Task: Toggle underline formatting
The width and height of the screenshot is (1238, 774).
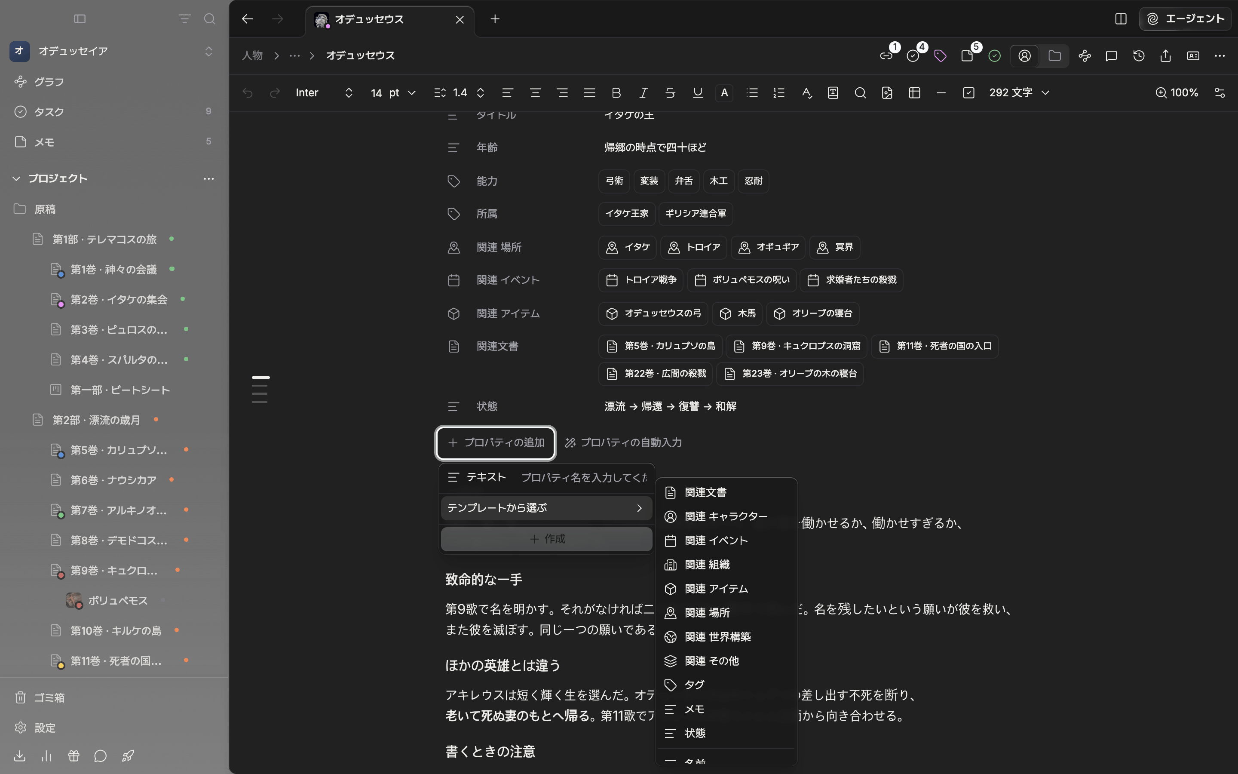Action: click(698, 92)
